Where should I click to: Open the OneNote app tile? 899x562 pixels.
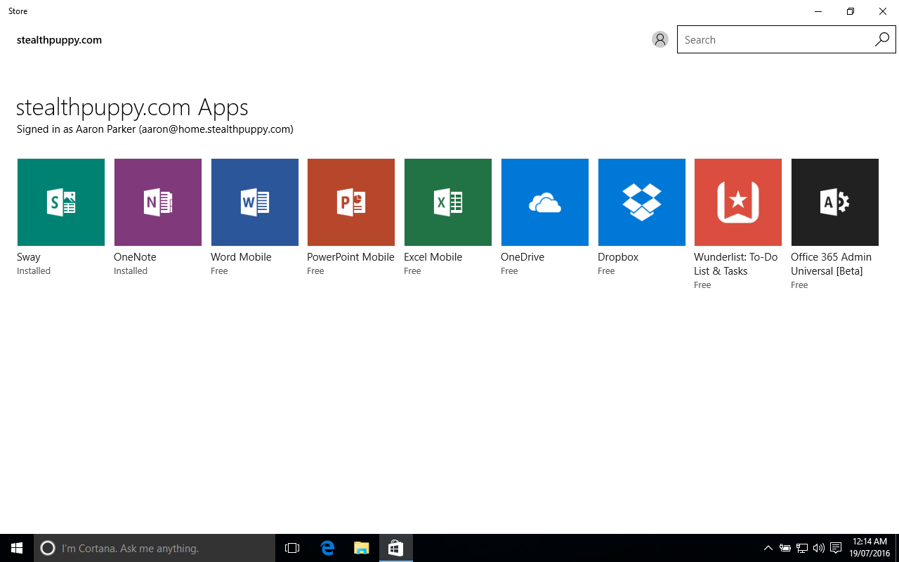[x=158, y=202]
